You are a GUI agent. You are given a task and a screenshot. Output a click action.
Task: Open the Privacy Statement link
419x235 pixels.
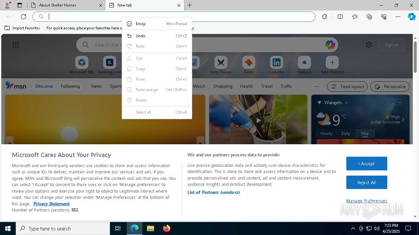pyautogui.click(x=51, y=204)
